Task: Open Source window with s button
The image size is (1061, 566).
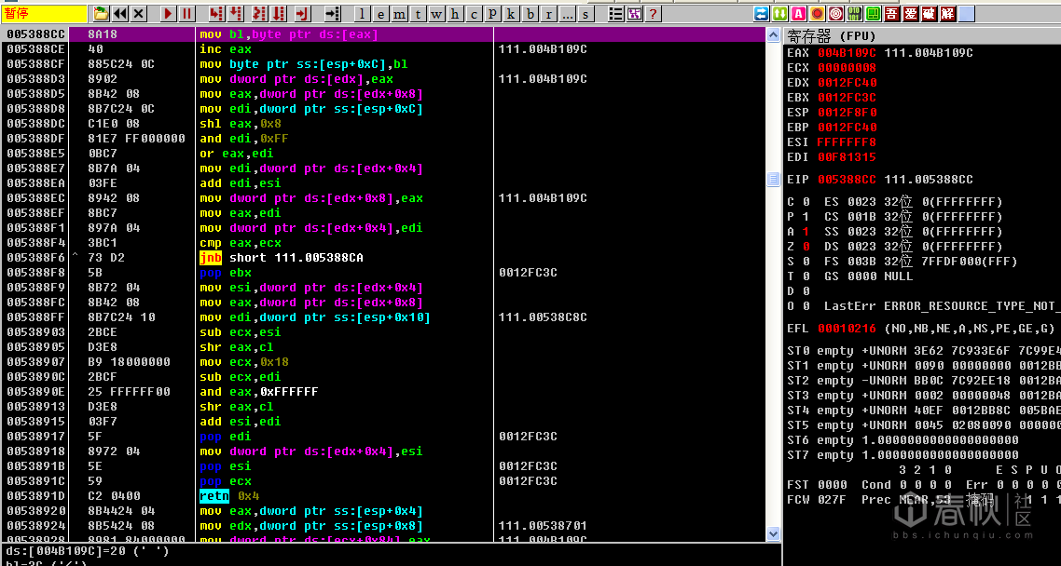Action: click(586, 14)
